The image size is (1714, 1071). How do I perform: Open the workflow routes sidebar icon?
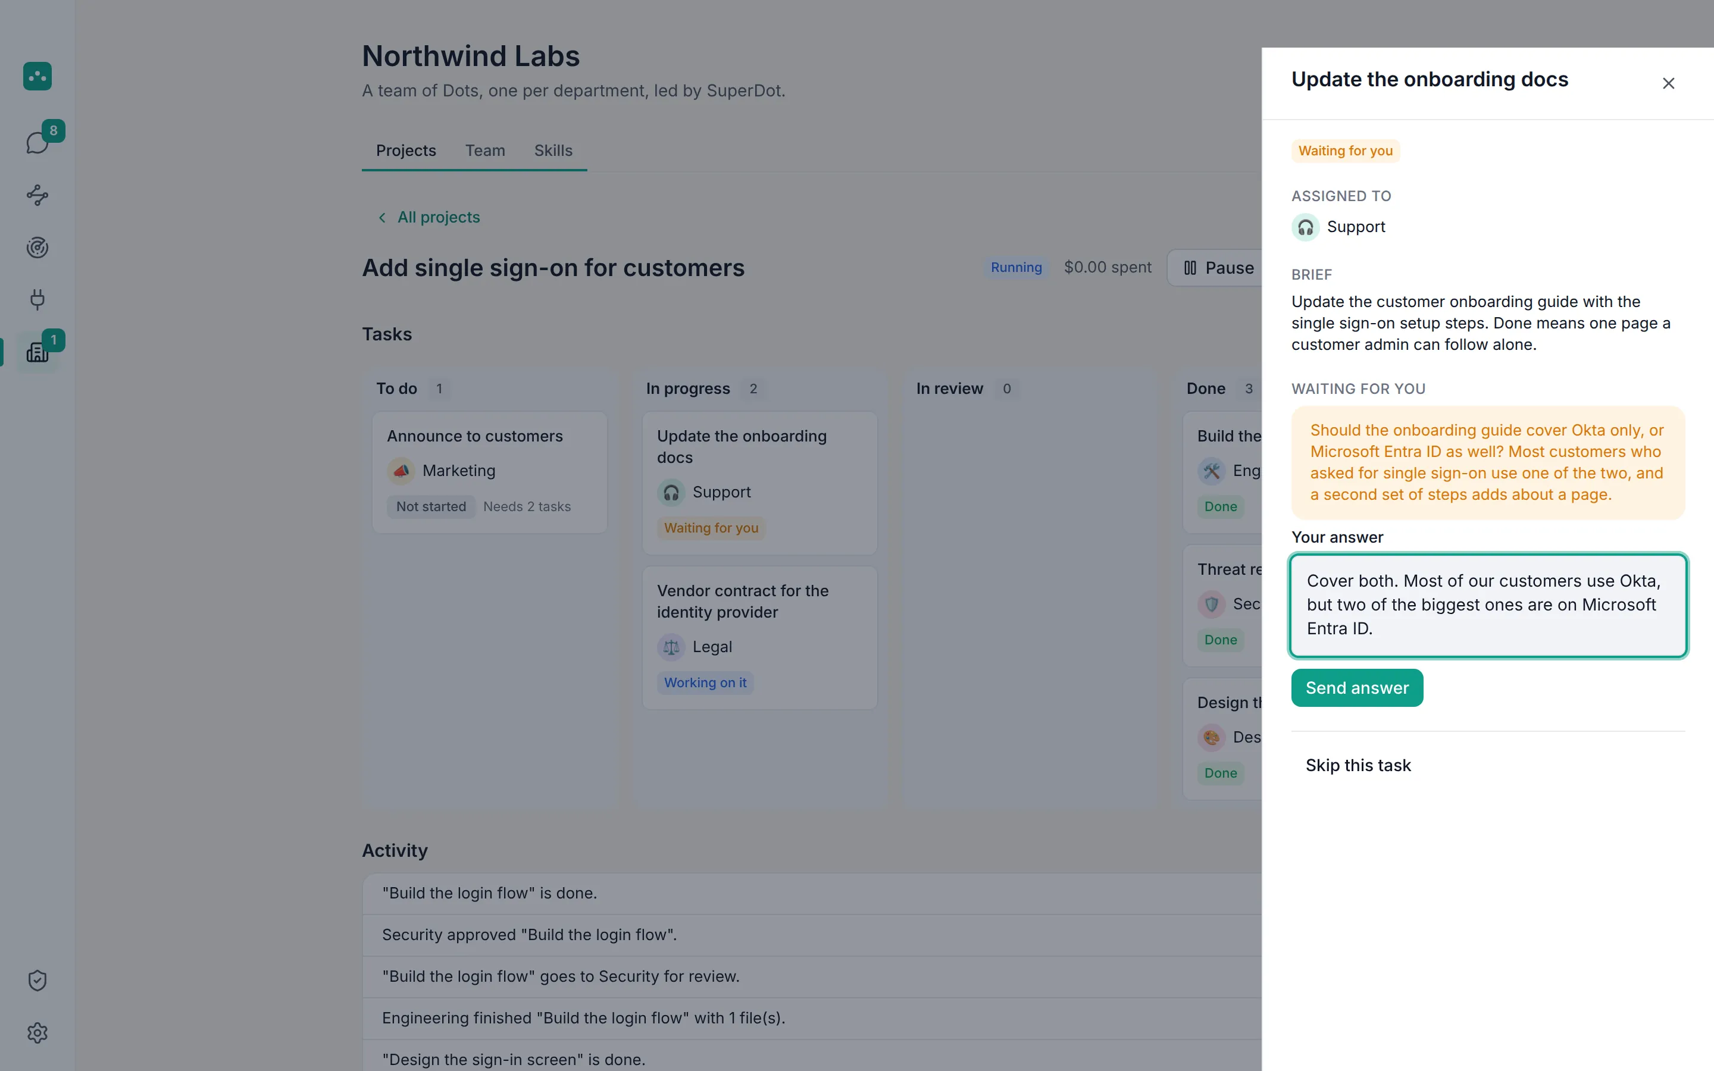click(x=37, y=195)
